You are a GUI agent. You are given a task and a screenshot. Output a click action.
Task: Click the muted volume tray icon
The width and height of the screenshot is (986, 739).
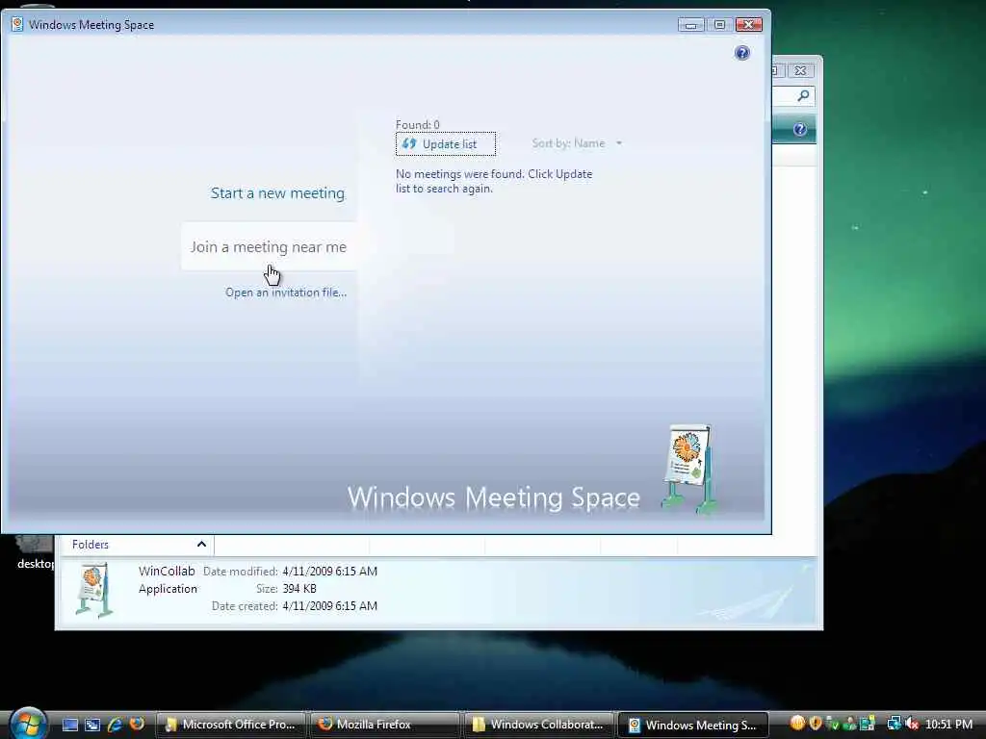click(913, 724)
